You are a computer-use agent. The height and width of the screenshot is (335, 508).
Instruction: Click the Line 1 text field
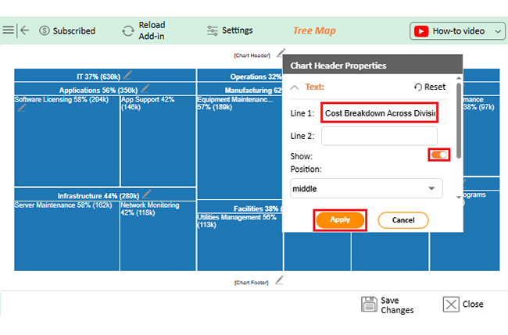(379, 113)
